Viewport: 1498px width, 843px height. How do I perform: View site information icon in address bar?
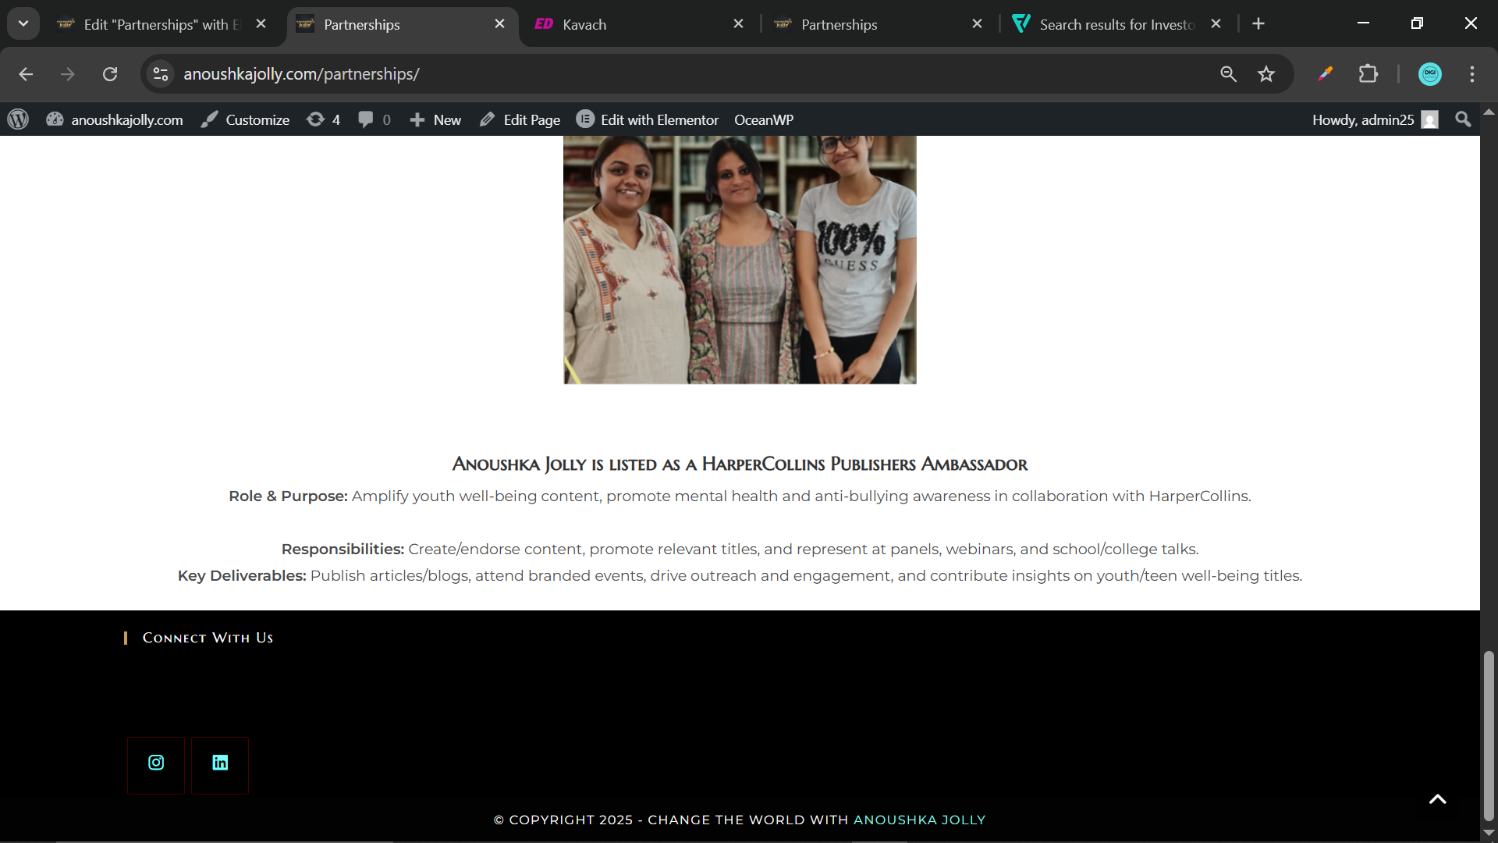[161, 74]
